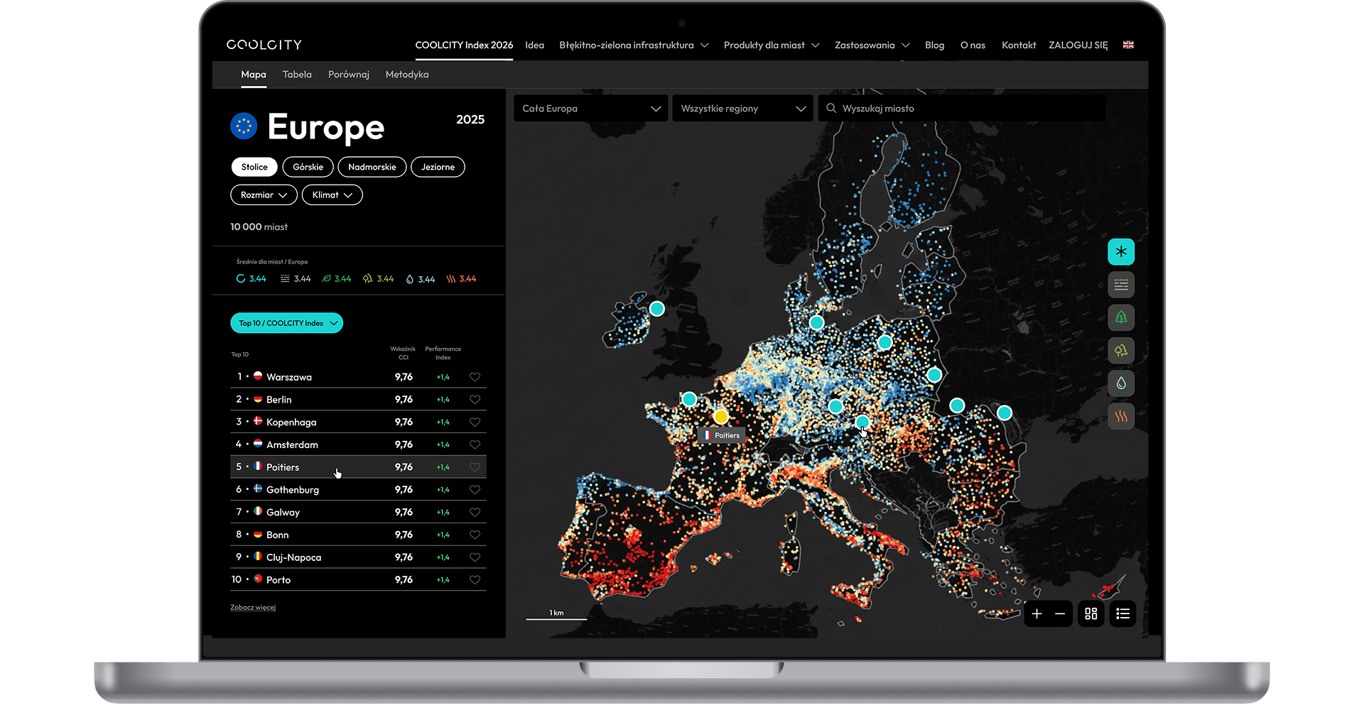Click the Poitiers tooltip label on the map
Screen dimensions: 1364x710
(x=722, y=435)
